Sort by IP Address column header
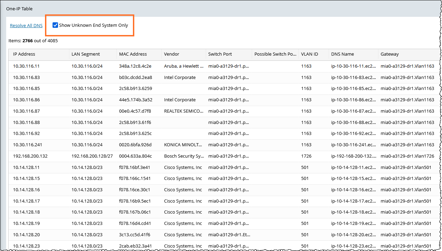 [24, 54]
